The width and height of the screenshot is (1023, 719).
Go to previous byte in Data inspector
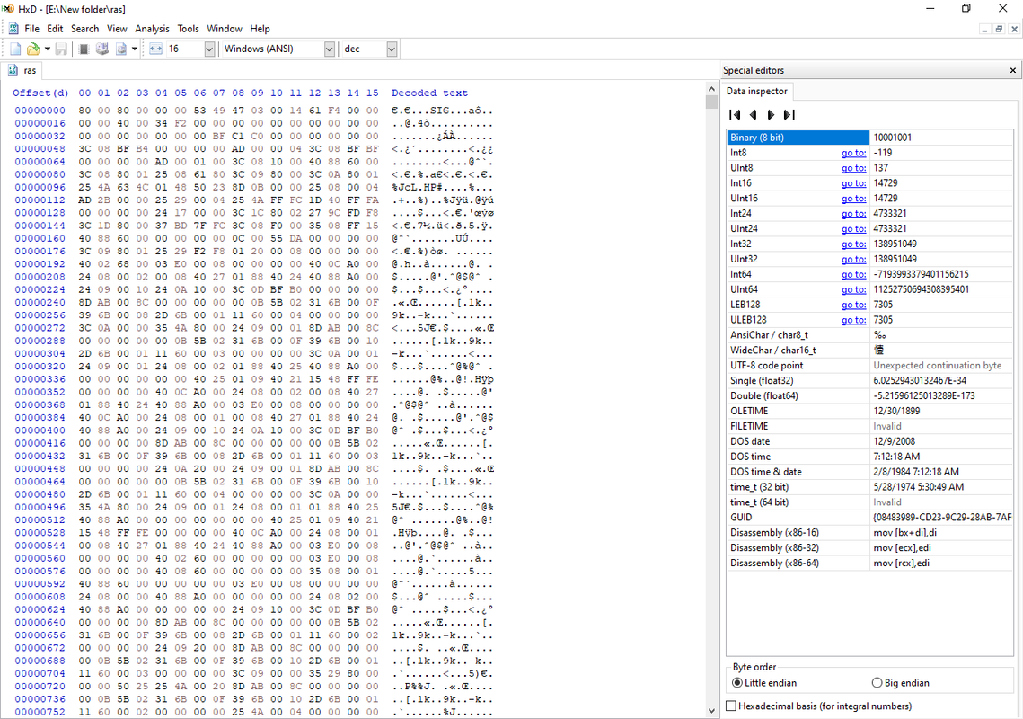click(x=753, y=115)
